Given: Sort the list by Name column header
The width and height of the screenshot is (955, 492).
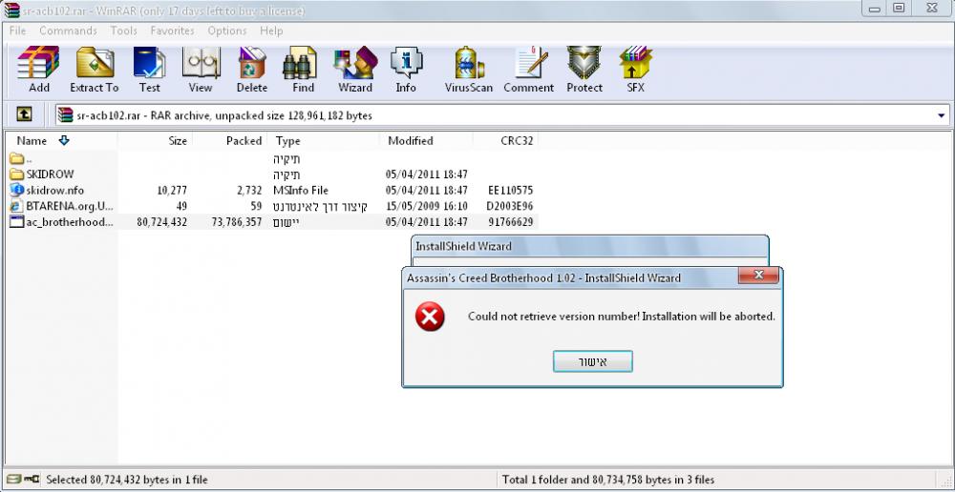Looking at the screenshot, I should (x=32, y=141).
